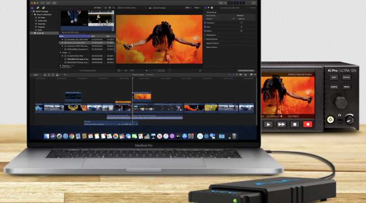Open the Video inspector tab icon
This screenshot has width=366, height=203.
pyautogui.click(x=205, y=8)
